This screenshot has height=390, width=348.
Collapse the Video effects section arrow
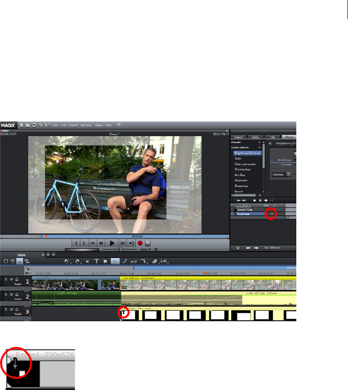tap(259, 148)
